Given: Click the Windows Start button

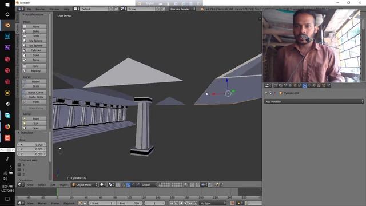Looking at the screenshot, I should 7,5.
